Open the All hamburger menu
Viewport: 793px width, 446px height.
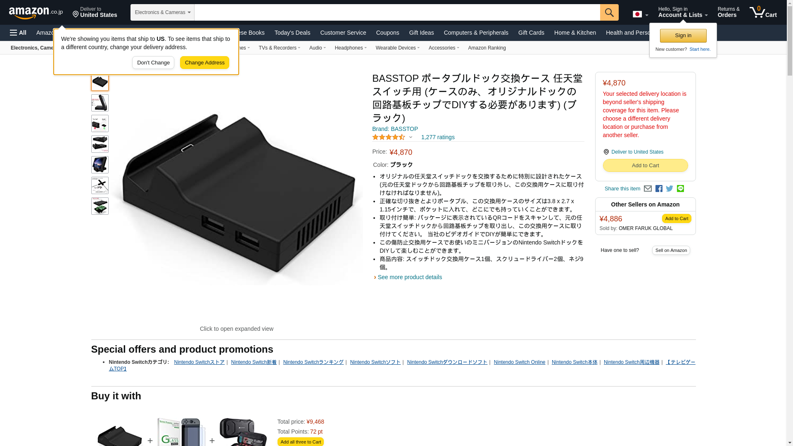tap(18, 33)
